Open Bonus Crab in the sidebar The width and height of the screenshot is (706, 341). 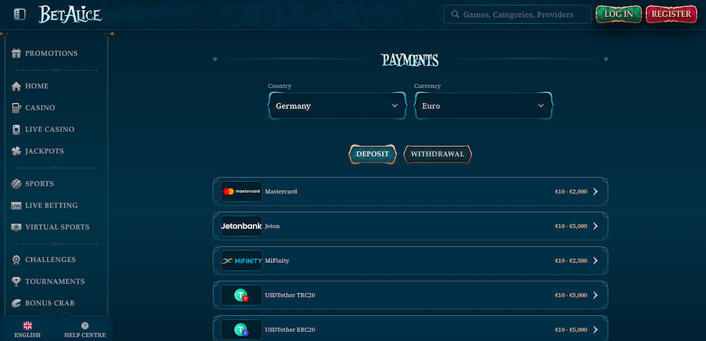50,303
